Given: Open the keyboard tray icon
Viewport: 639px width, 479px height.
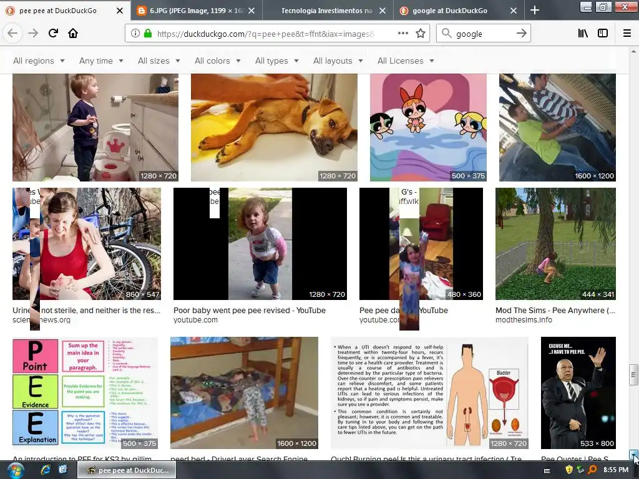Looking at the screenshot, I should (x=547, y=471).
